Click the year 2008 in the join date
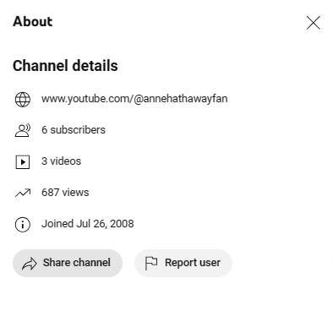 pos(122,224)
